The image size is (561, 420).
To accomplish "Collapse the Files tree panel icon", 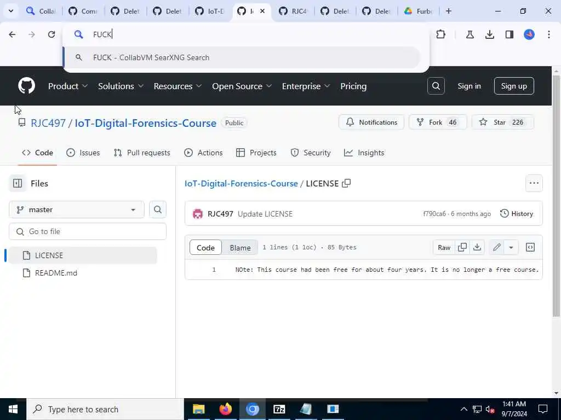I will (x=18, y=183).
